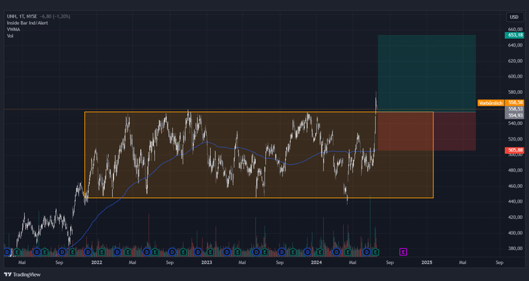Select the VWMA indicator legend entry
Viewport: 529px width, 281px height.
point(14,30)
